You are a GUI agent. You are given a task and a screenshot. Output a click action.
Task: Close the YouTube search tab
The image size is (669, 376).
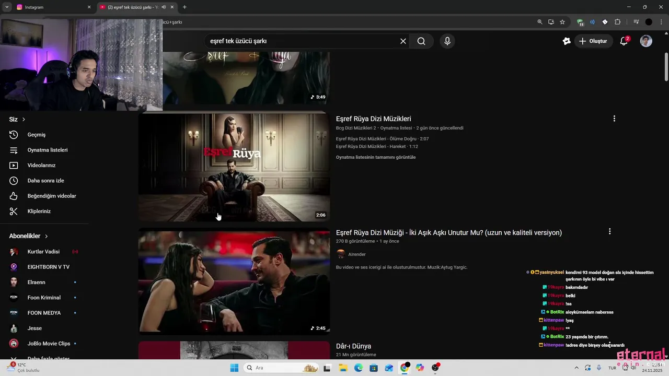172,7
